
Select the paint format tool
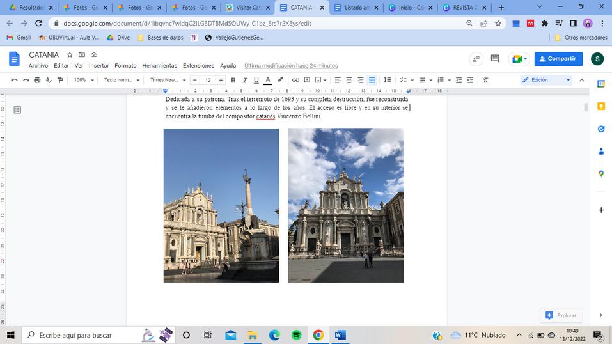click(x=60, y=80)
